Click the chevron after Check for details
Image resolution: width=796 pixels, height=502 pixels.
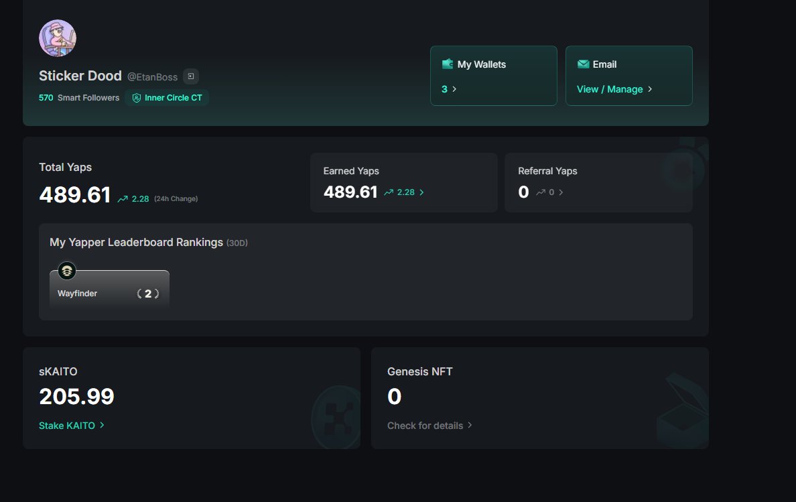[470, 426]
